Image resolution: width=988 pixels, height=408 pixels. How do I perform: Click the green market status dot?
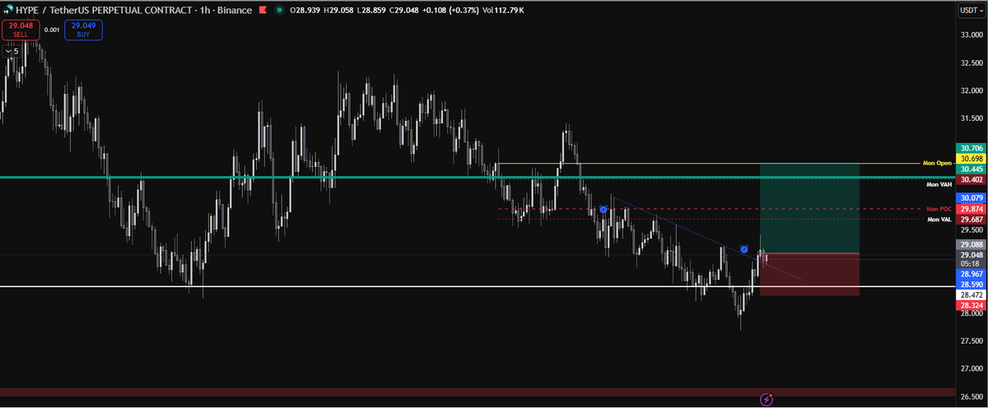(x=281, y=11)
